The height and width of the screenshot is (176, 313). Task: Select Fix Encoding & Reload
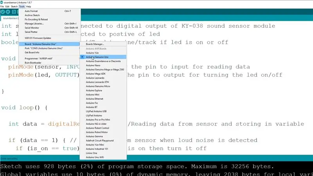pyautogui.click(x=50, y=20)
